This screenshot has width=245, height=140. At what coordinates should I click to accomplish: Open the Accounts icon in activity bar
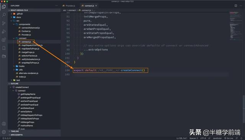click(x=4, y=124)
